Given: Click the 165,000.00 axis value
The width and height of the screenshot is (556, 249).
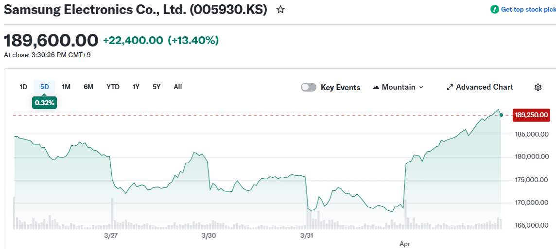Looking at the screenshot, I should pyautogui.click(x=531, y=225).
